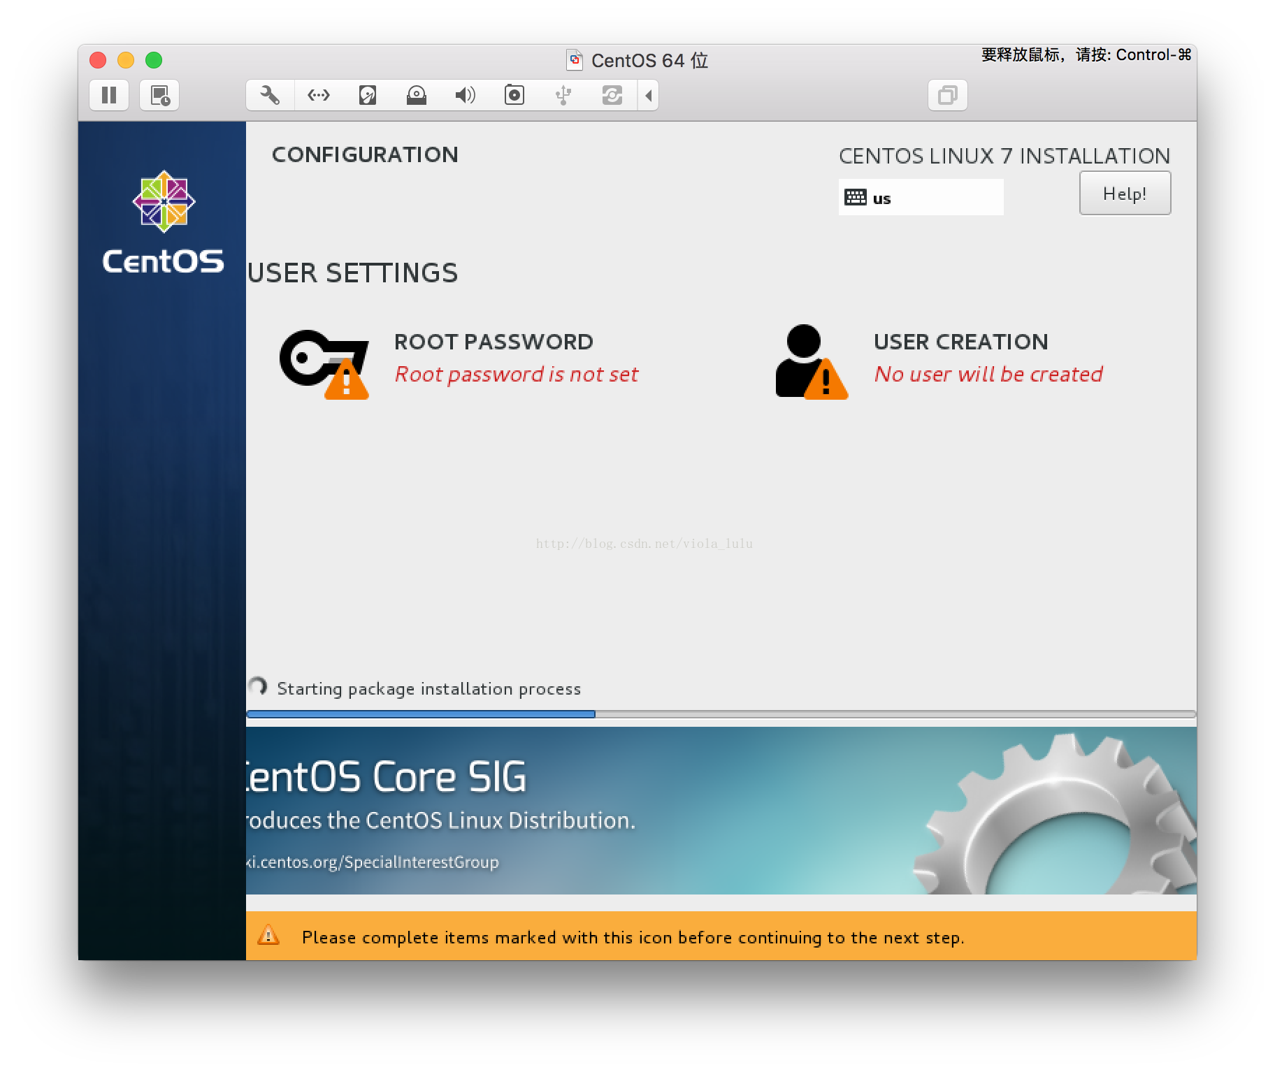The image size is (1275, 1072).
Task: Click the CD/DVD drive toolbar icon
Action: 417,95
